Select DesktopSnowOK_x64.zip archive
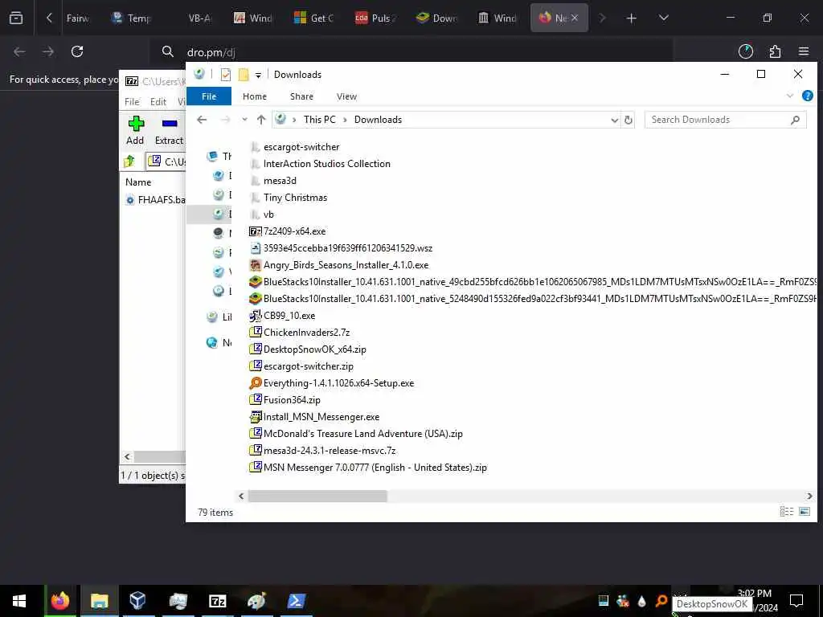This screenshot has width=823, height=617. (x=308, y=349)
